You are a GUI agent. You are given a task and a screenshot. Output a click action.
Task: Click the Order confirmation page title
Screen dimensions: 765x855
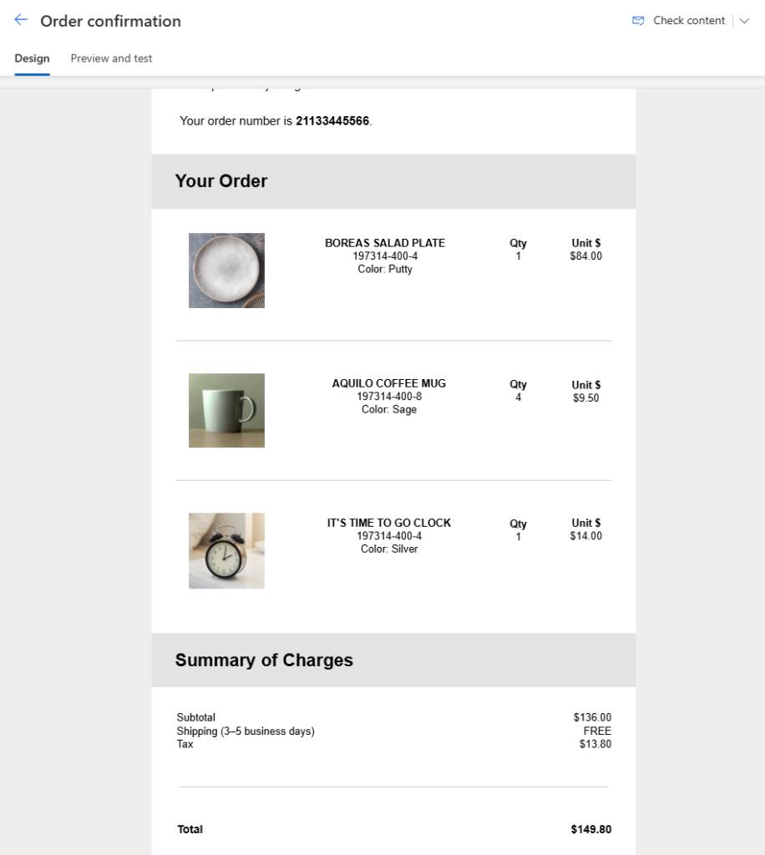click(x=110, y=21)
